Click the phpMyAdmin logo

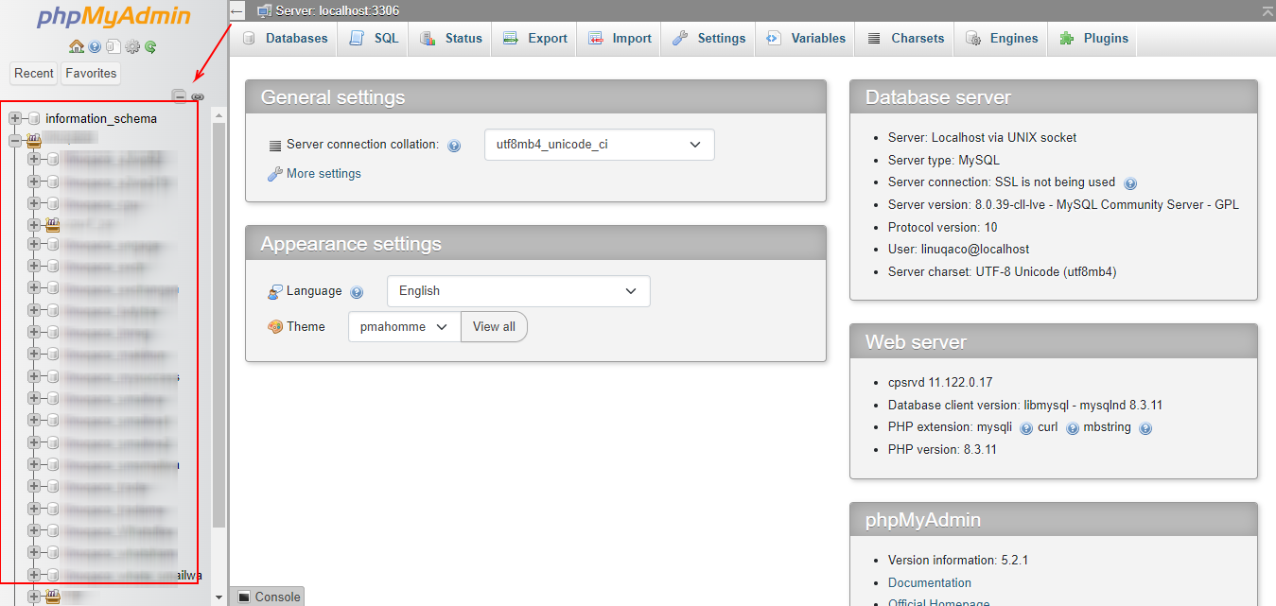coord(114,17)
